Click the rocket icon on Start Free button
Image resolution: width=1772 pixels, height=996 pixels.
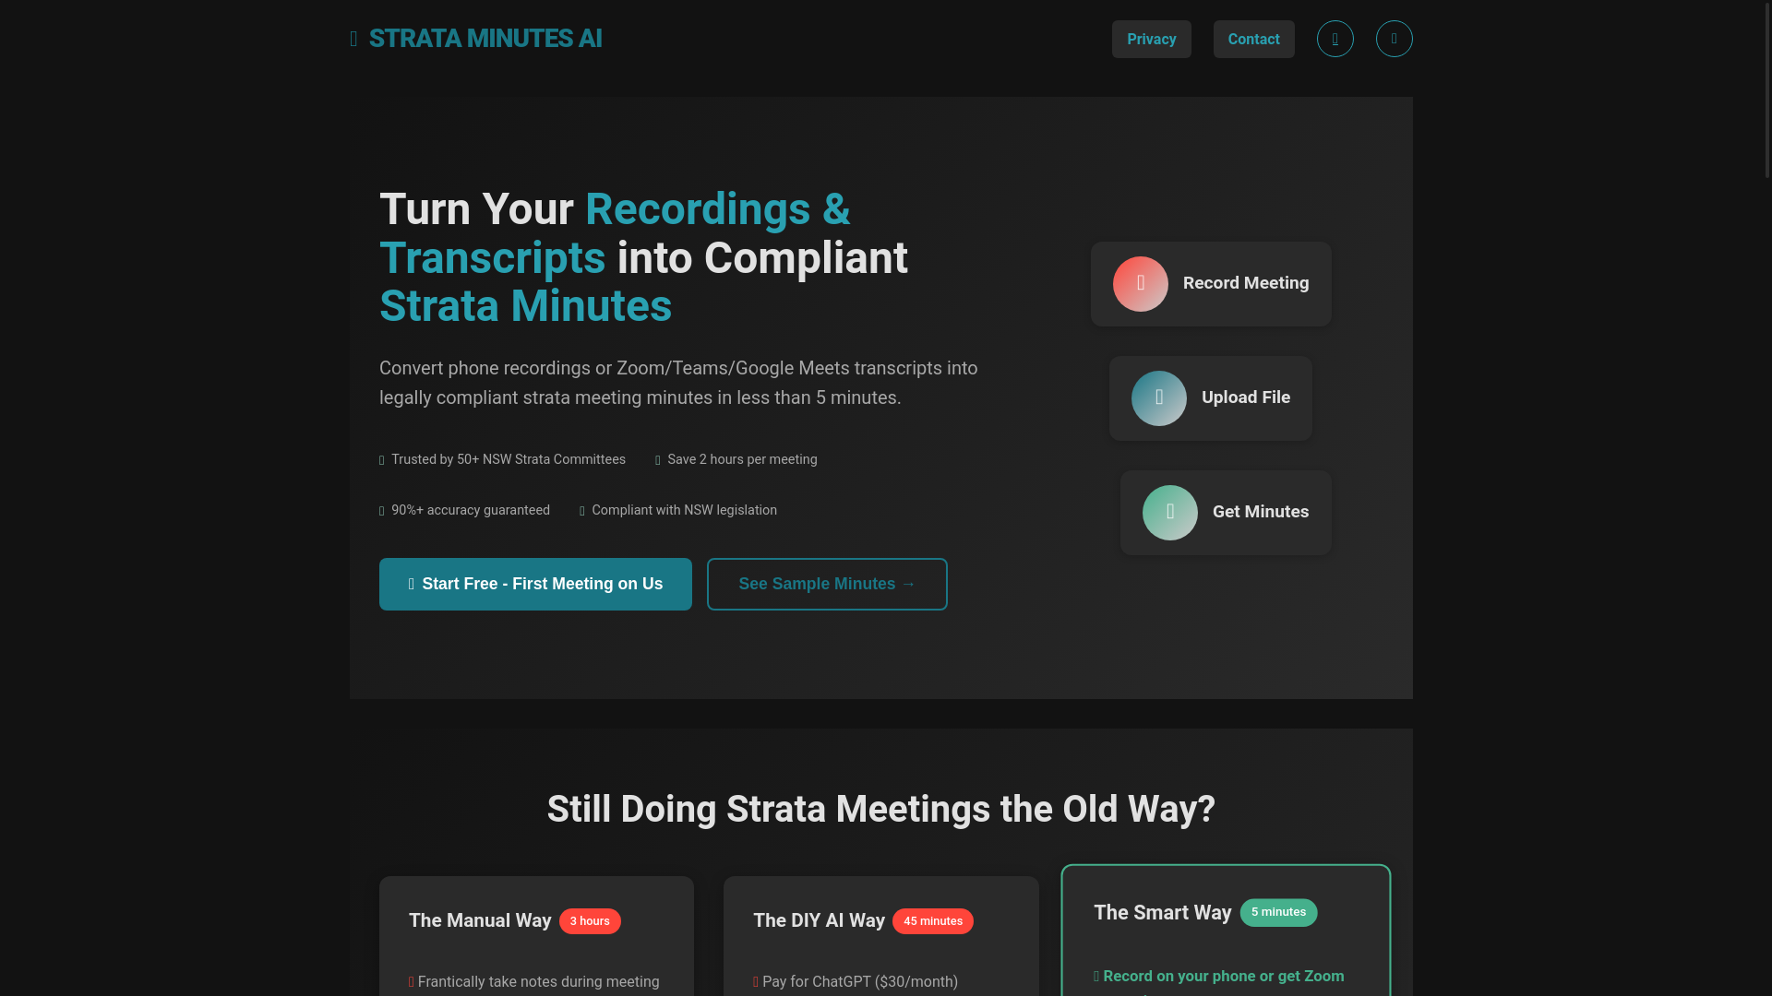point(412,585)
